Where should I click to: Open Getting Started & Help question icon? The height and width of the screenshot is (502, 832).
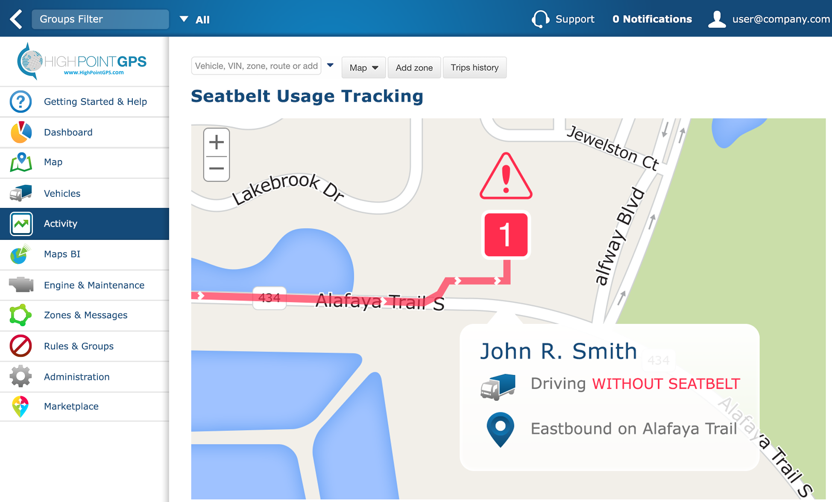point(21,102)
